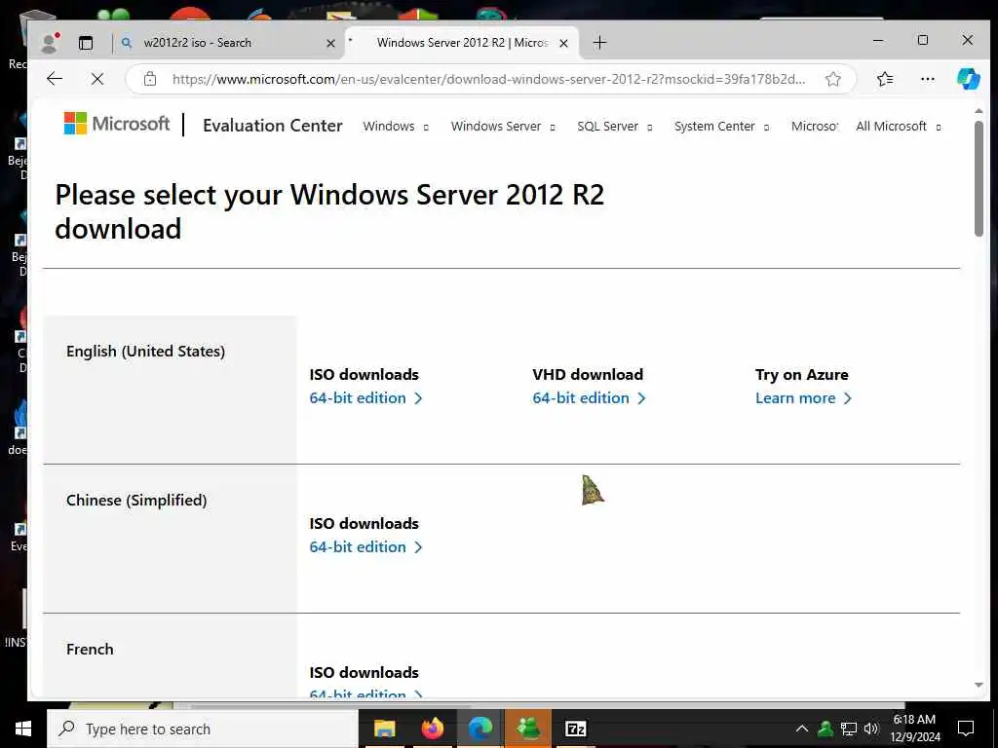Click the Type here to search box
The width and height of the screenshot is (998, 748).
pyautogui.click(x=203, y=729)
